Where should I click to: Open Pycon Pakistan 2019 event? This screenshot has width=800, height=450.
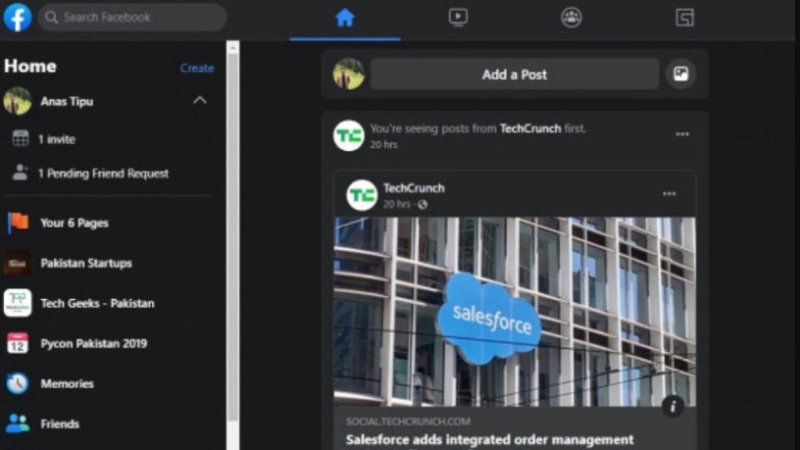(94, 343)
